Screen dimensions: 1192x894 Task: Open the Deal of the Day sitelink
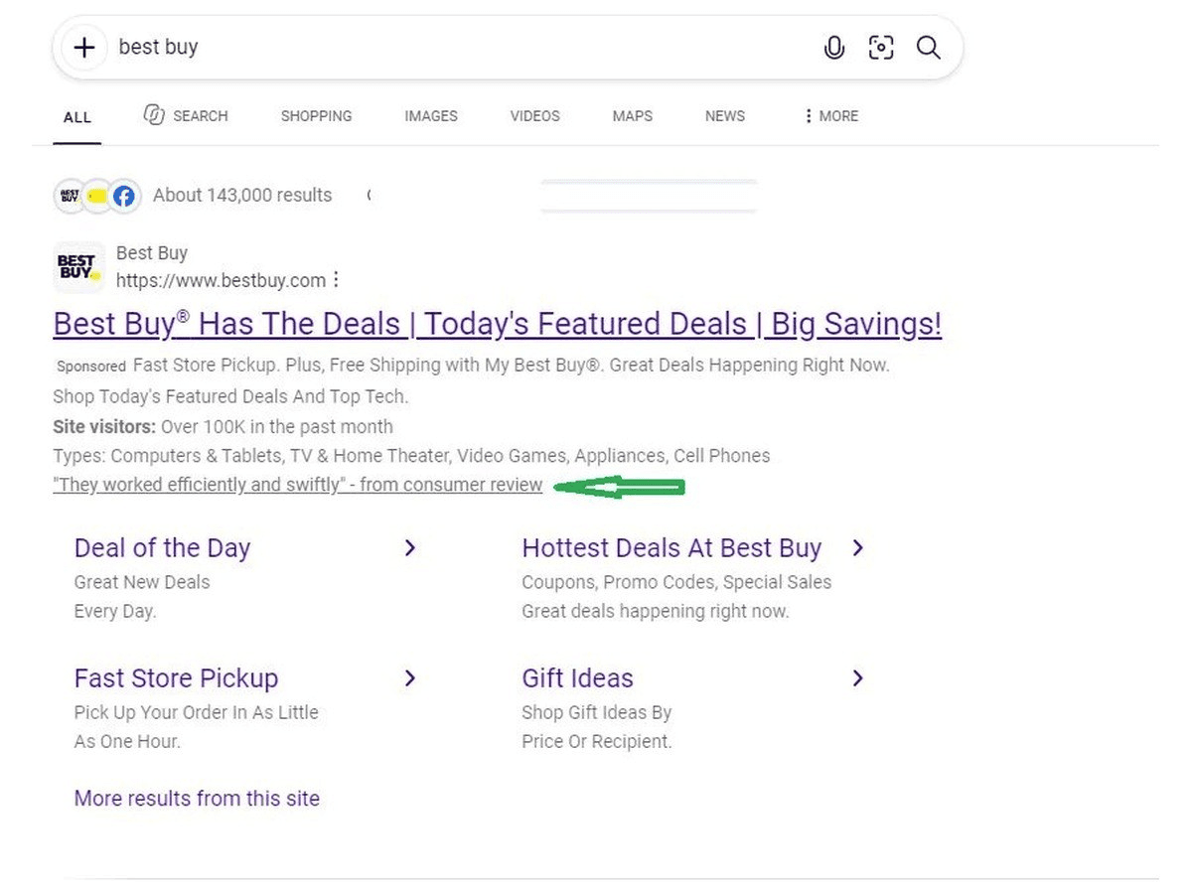tap(162, 548)
